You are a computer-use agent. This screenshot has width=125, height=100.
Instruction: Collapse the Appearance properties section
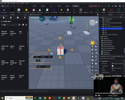coord(100,61)
